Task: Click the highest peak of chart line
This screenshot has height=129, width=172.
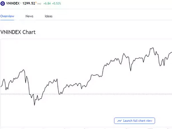Action: click(x=153, y=48)
